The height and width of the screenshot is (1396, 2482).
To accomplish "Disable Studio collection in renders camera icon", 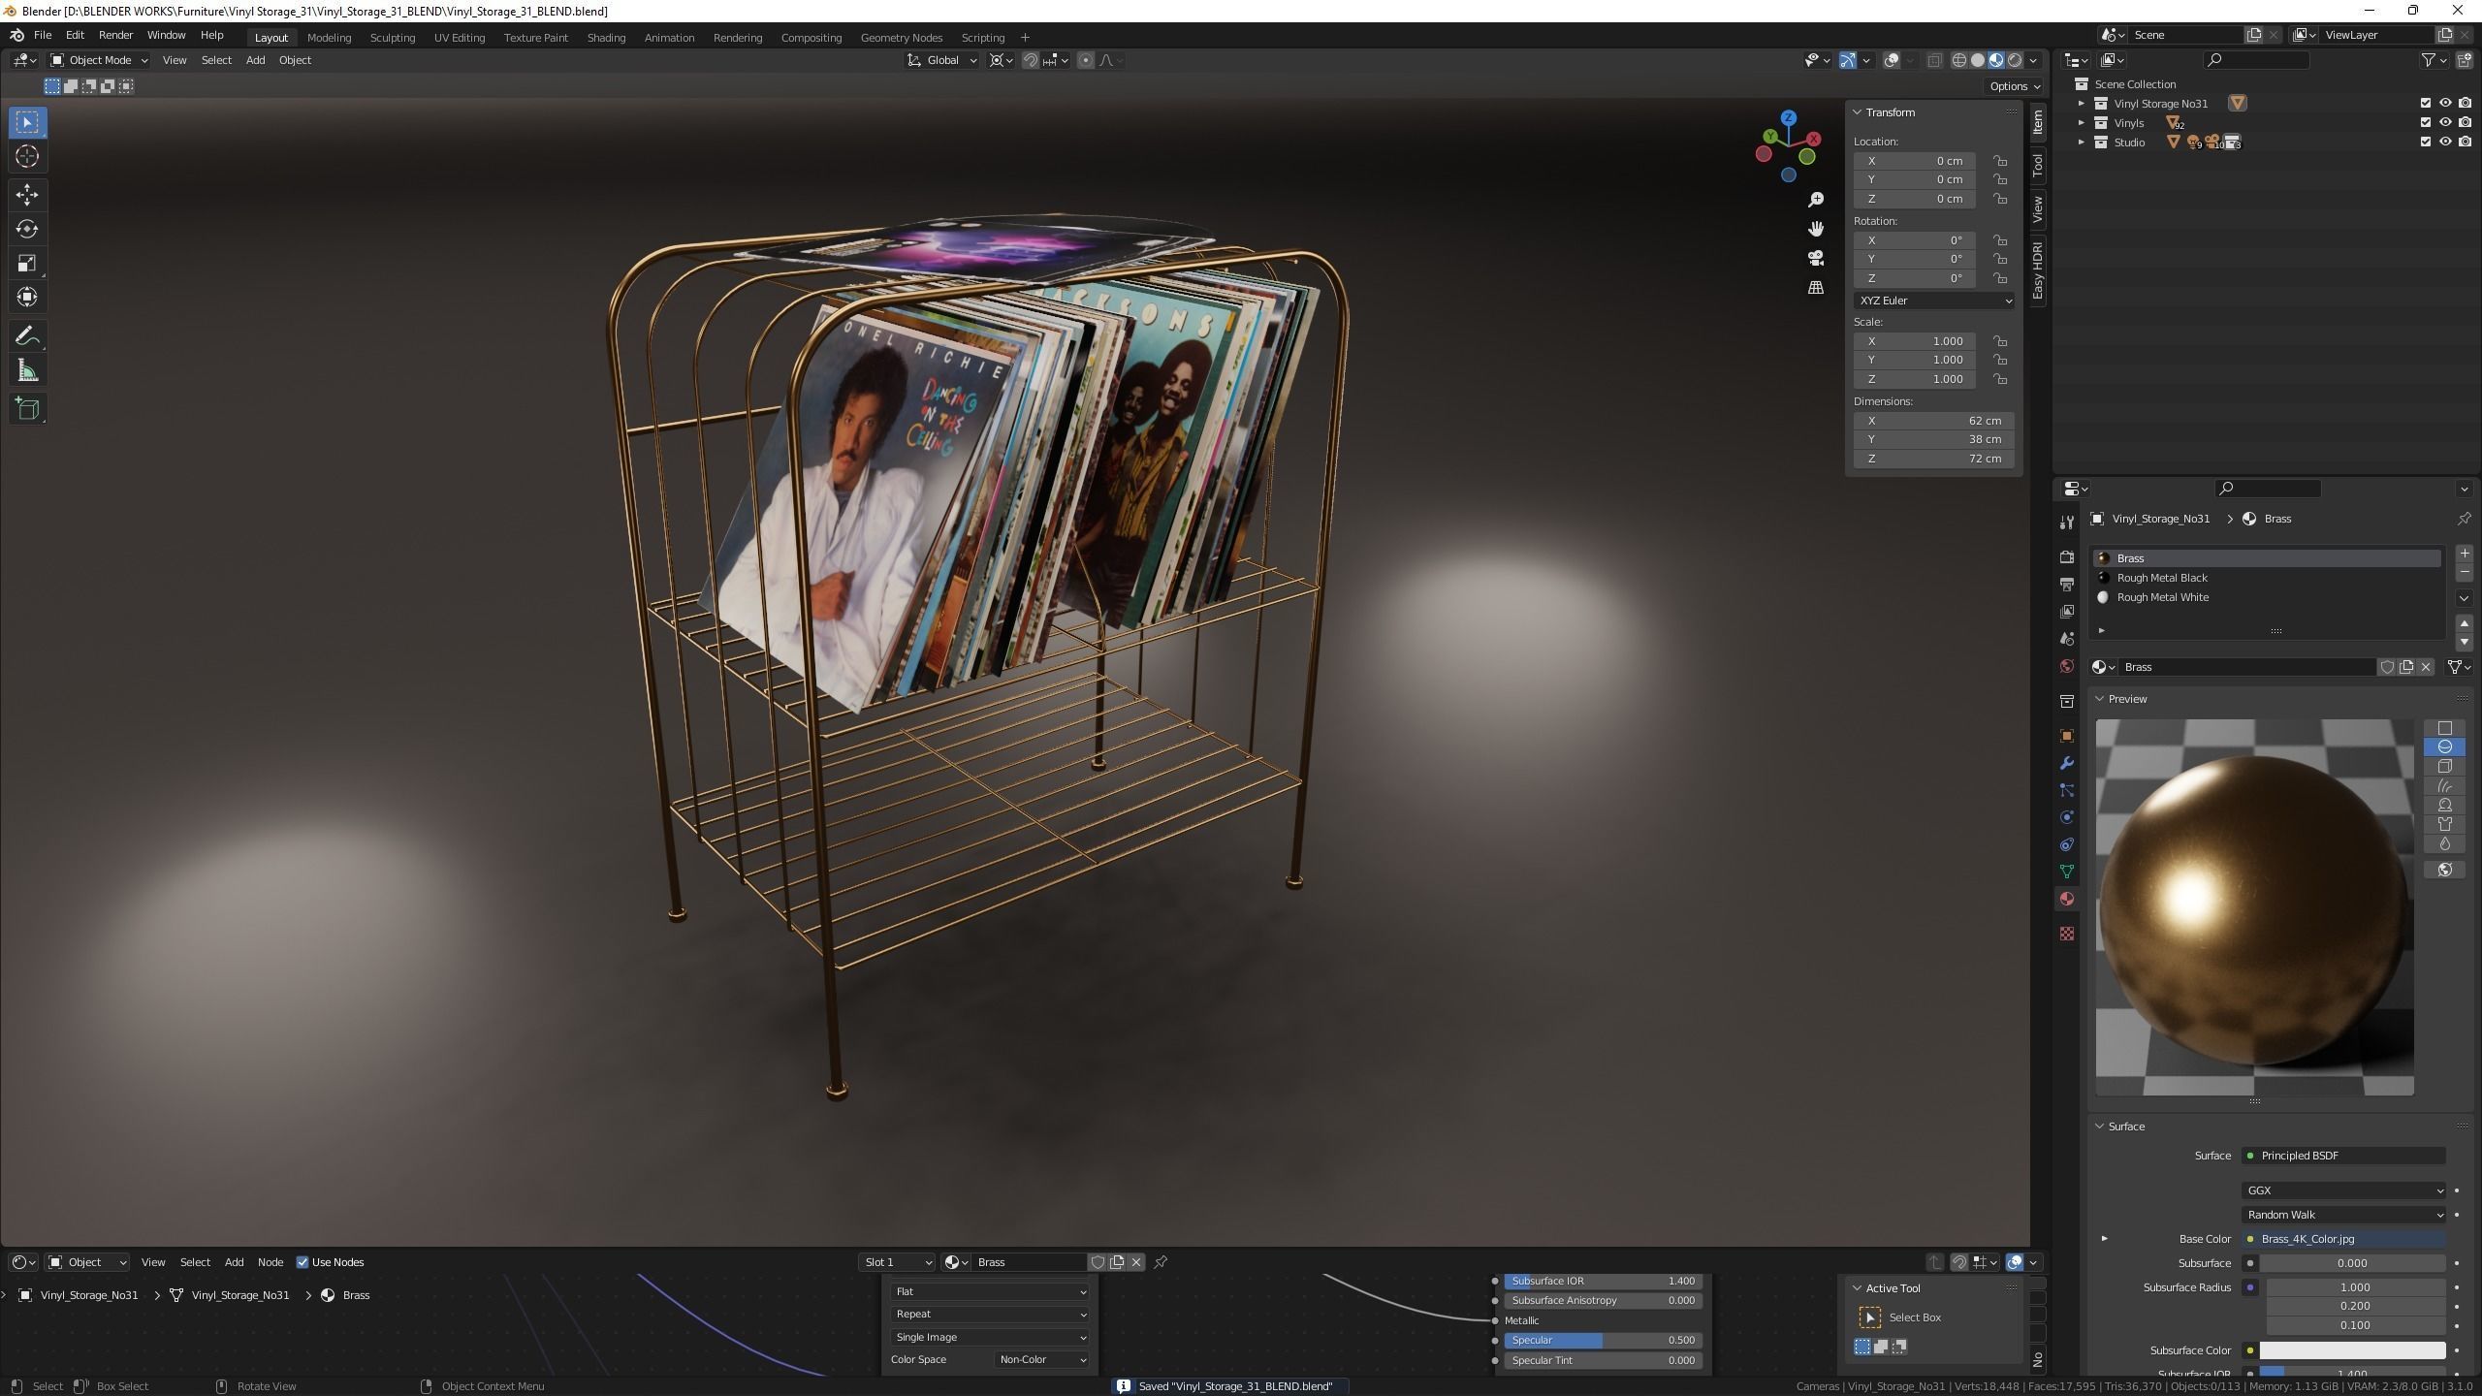I will [x=2466, y=142].
